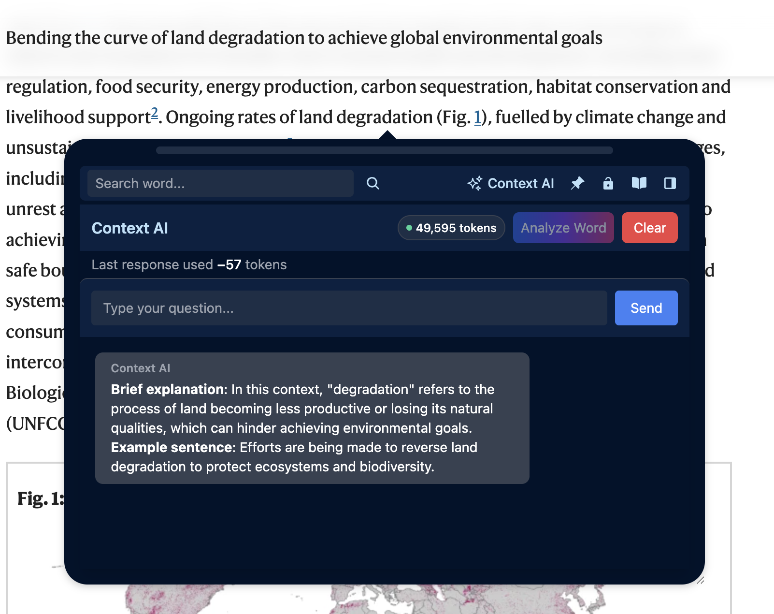The height and width of the screenshot is (614, 774).
Task: Click the Context AI toolbar label
Action: (520, 183)
